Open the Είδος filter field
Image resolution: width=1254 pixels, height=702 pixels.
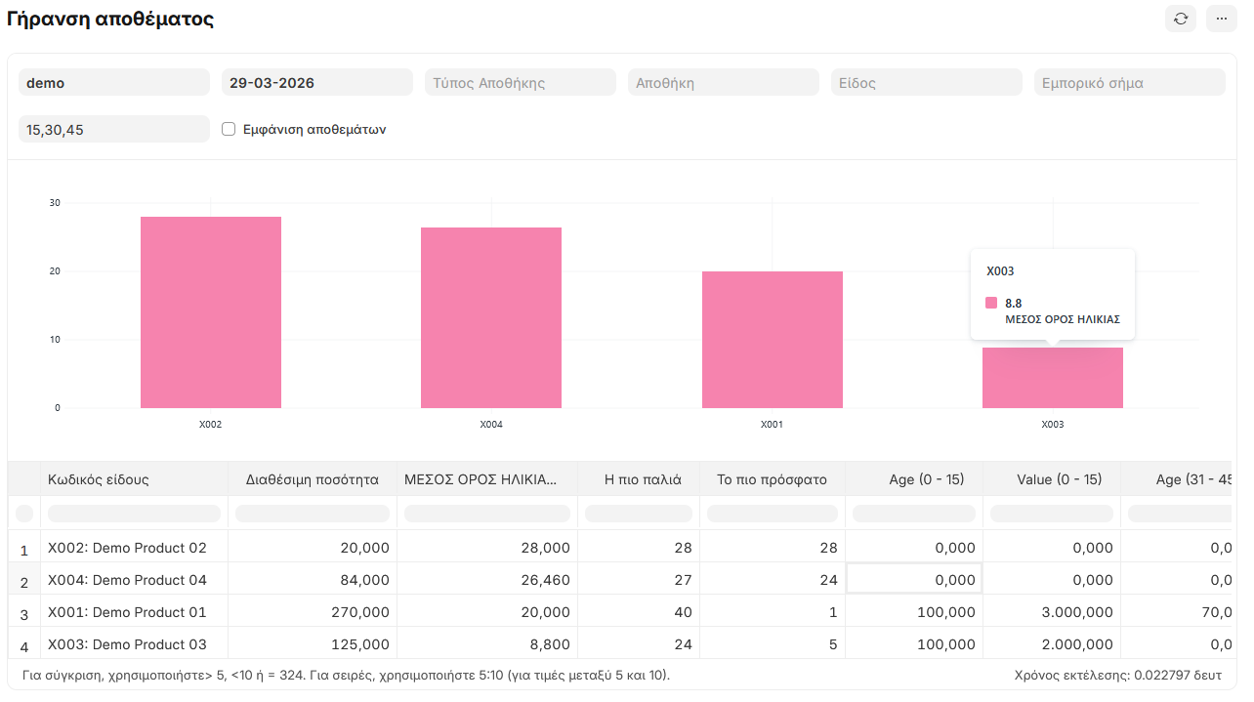926,83
